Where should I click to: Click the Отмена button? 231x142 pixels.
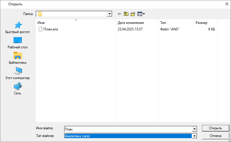click(215, 136)
